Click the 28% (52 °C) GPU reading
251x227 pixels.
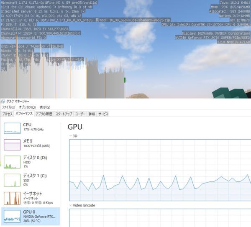tap(32, 221)
